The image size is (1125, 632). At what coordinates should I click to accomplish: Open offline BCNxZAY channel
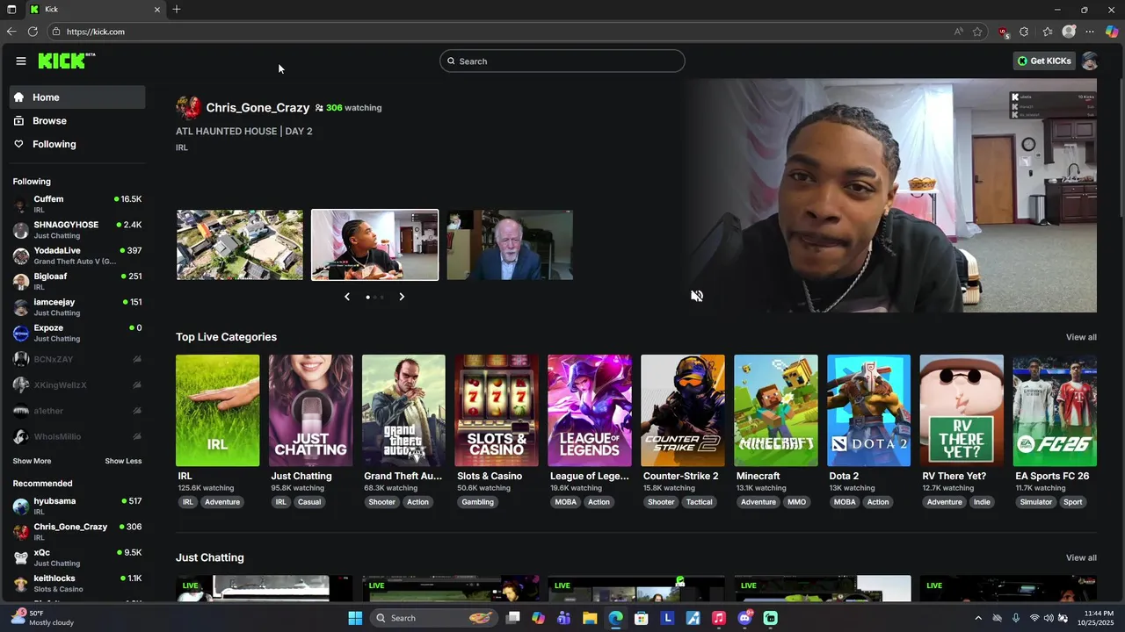(77, 359)
